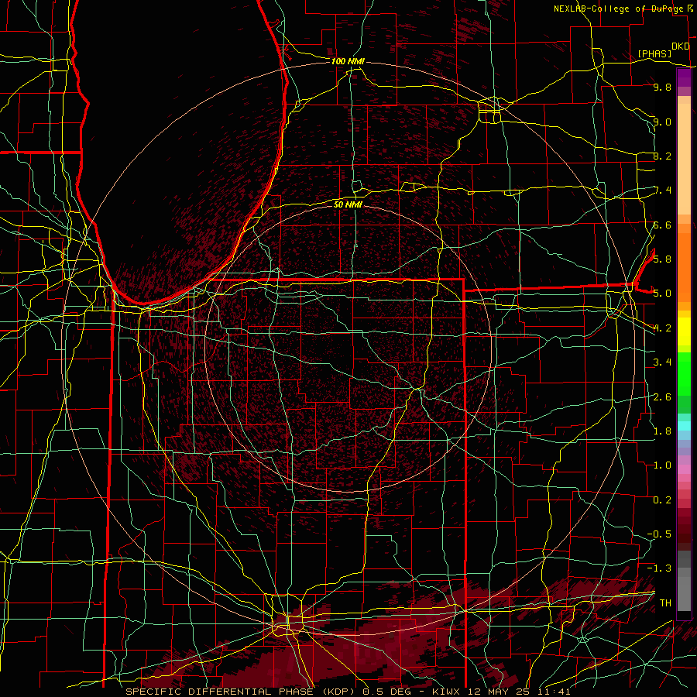Click the 50 NMI range ring label

pyautogui.click(x=348, y=204)
